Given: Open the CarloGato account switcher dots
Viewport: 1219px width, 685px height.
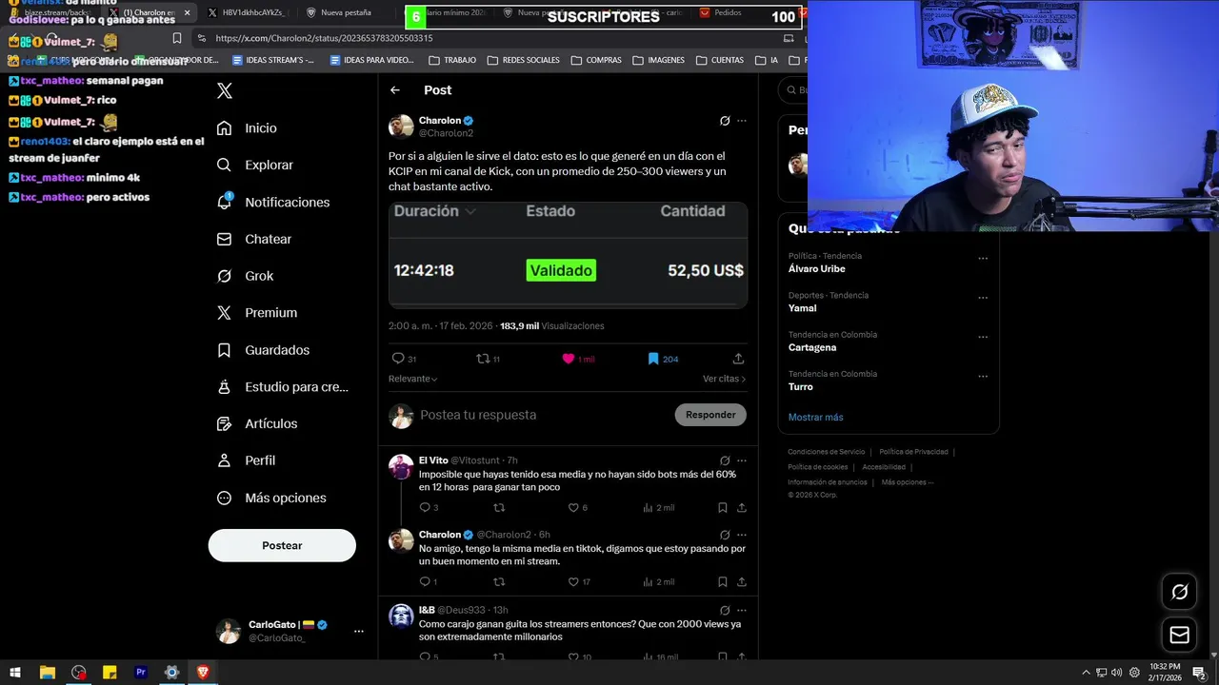Looking at the screenshot, I should coord(359,631).
